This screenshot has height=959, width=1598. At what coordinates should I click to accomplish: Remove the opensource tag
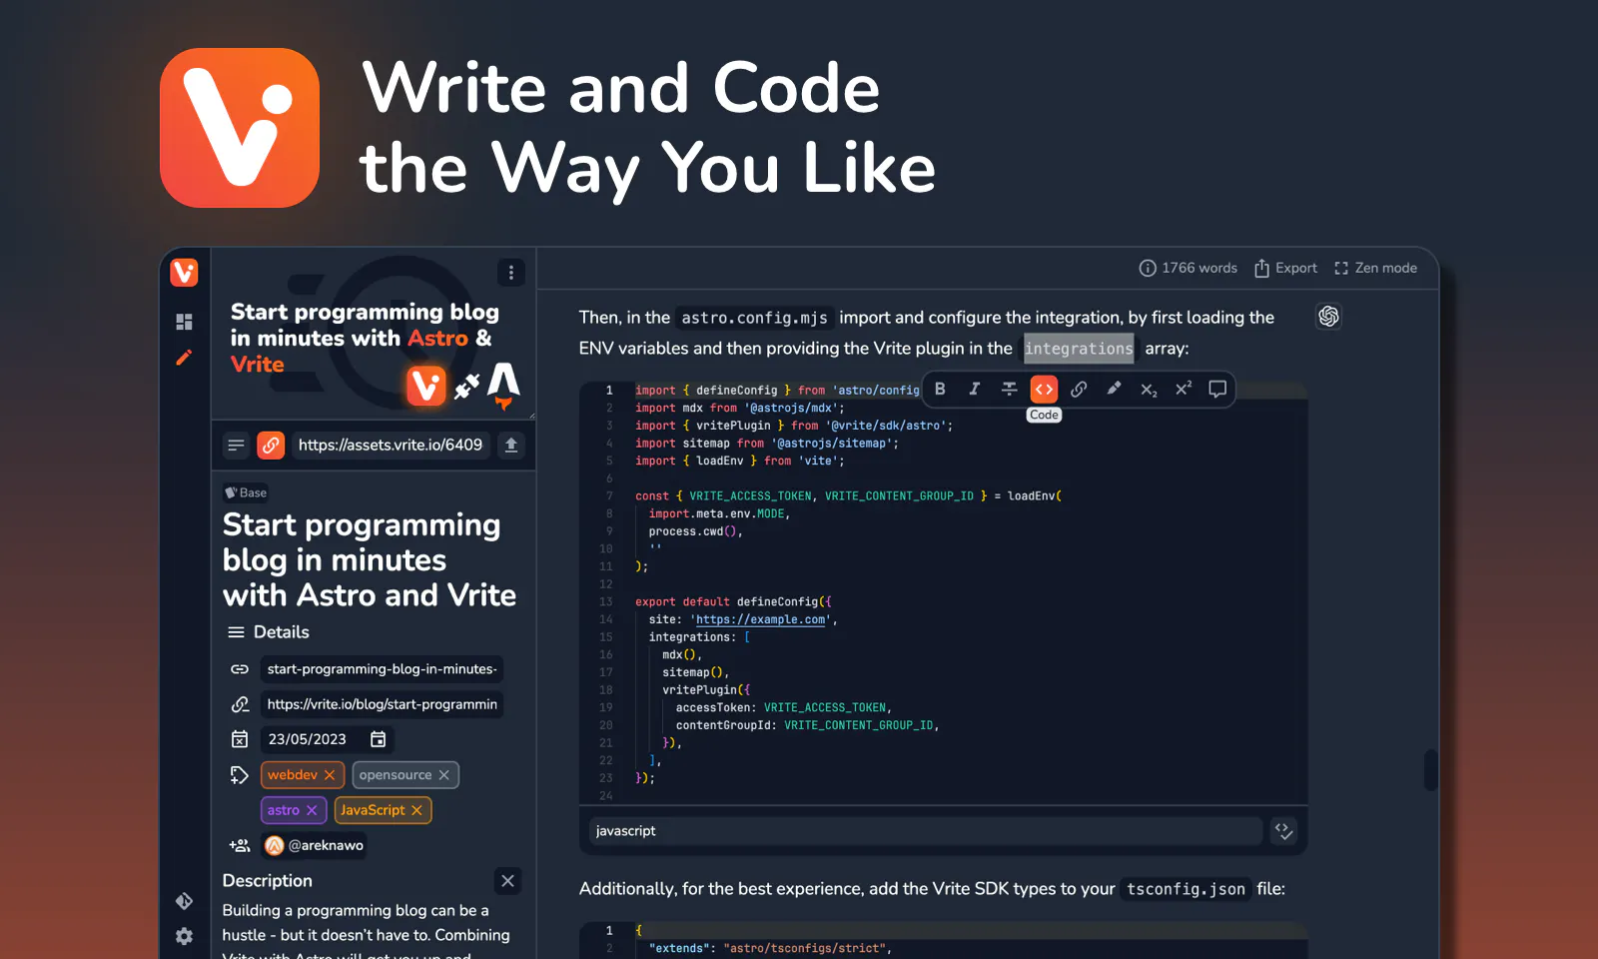444,774
